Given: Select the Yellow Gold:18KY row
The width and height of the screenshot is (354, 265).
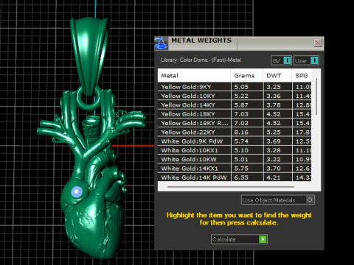Looking at the screenshot, I should pos(235,114).
